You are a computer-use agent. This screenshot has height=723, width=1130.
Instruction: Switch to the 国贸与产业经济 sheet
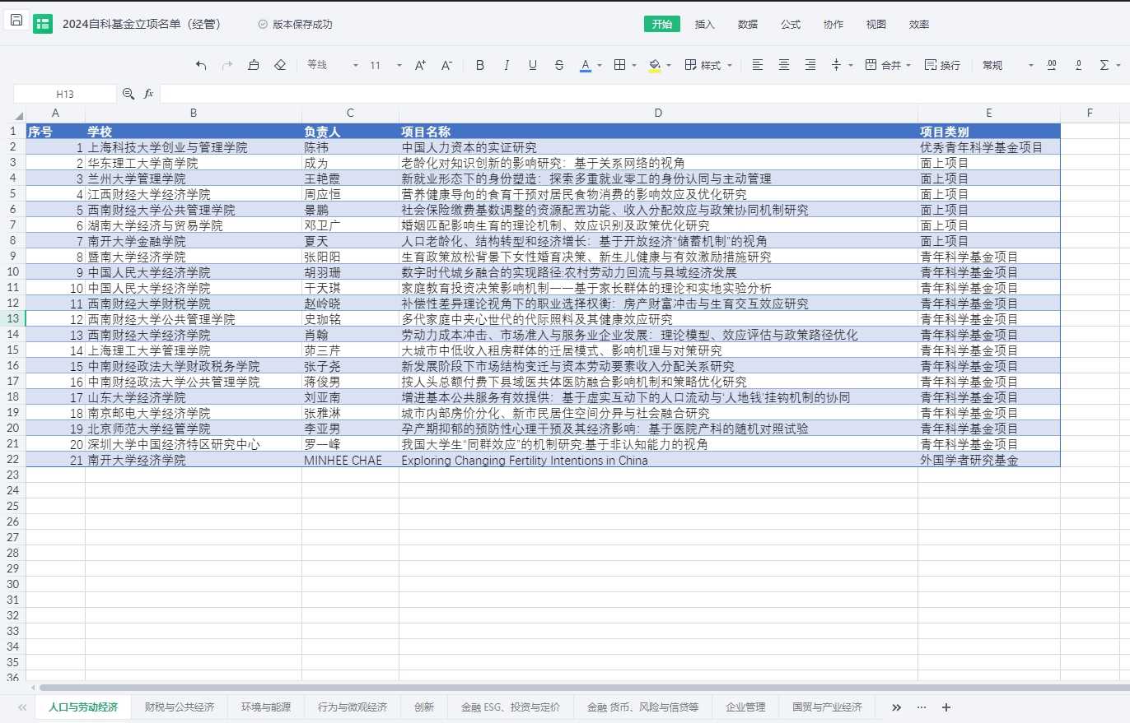click(827, 707)
